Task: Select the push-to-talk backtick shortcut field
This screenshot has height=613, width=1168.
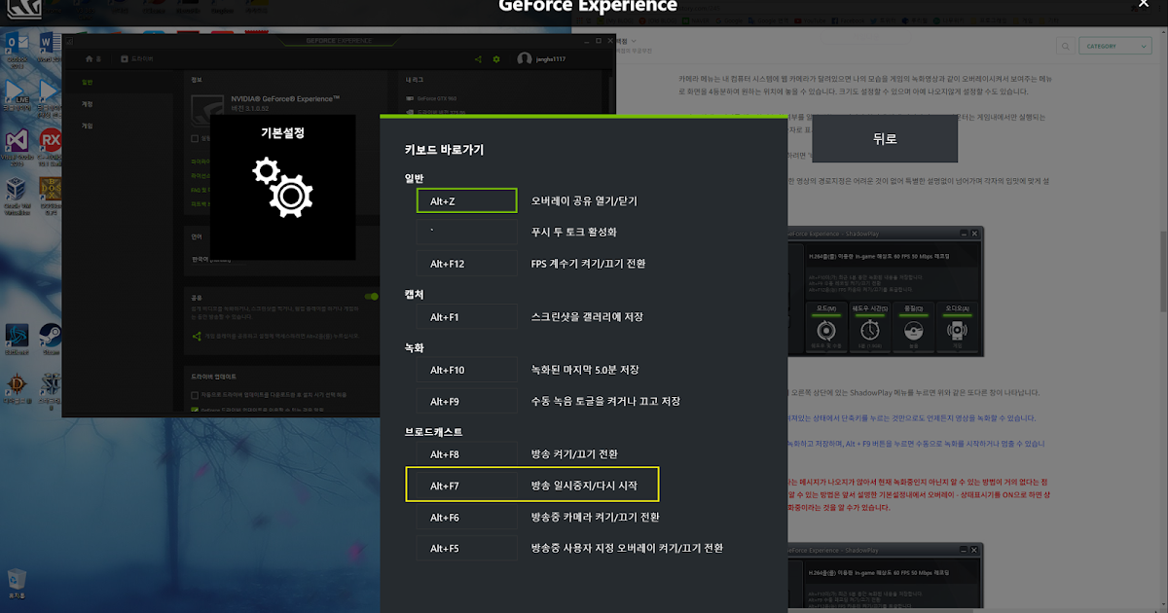Action: (x=466, y=232)
